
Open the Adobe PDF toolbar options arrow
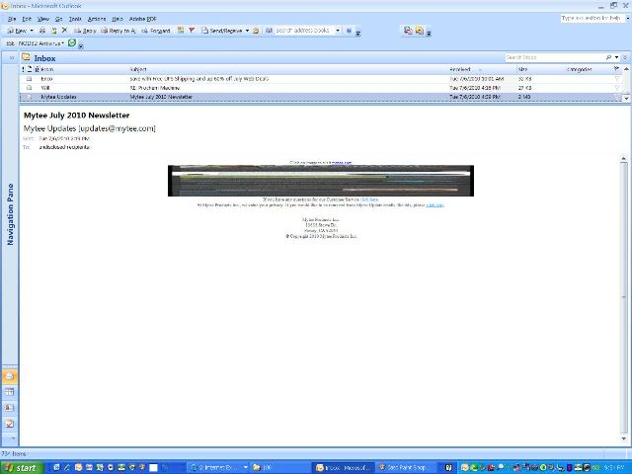pyautogui.click(x=429, y=34)
